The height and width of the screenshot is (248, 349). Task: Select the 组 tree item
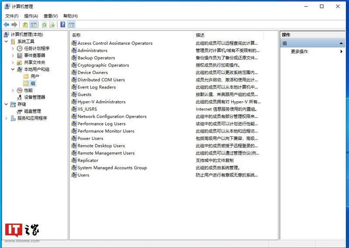tap(33, 83)
